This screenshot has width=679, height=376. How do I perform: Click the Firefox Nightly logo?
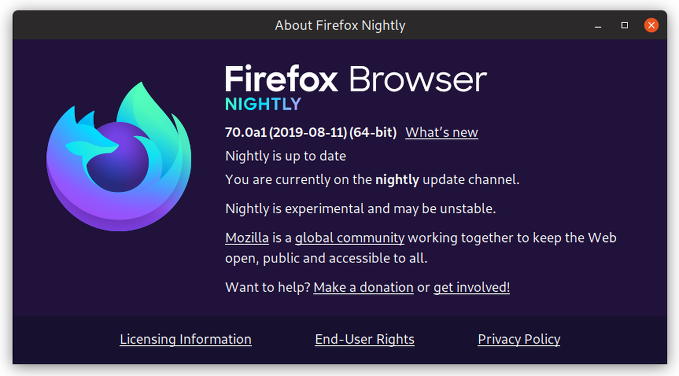pos(119,157)
